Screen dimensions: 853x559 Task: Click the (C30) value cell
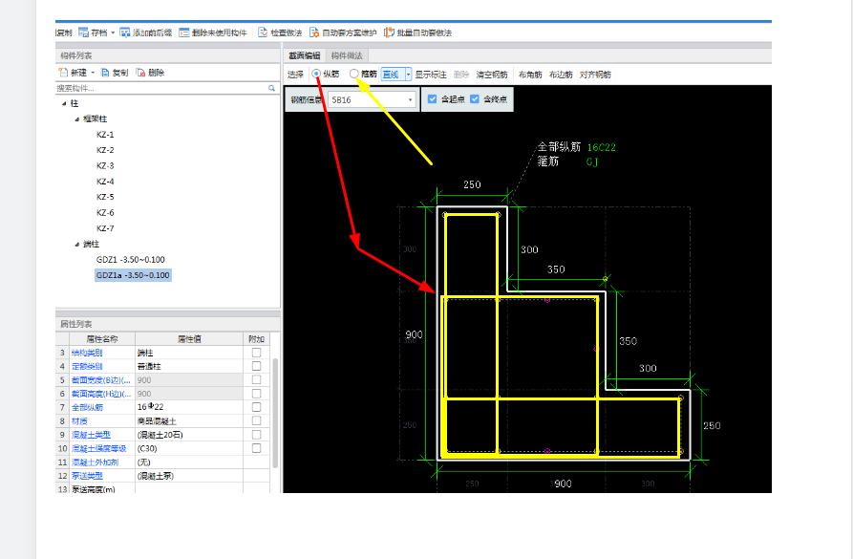click(x=189, y=448)
